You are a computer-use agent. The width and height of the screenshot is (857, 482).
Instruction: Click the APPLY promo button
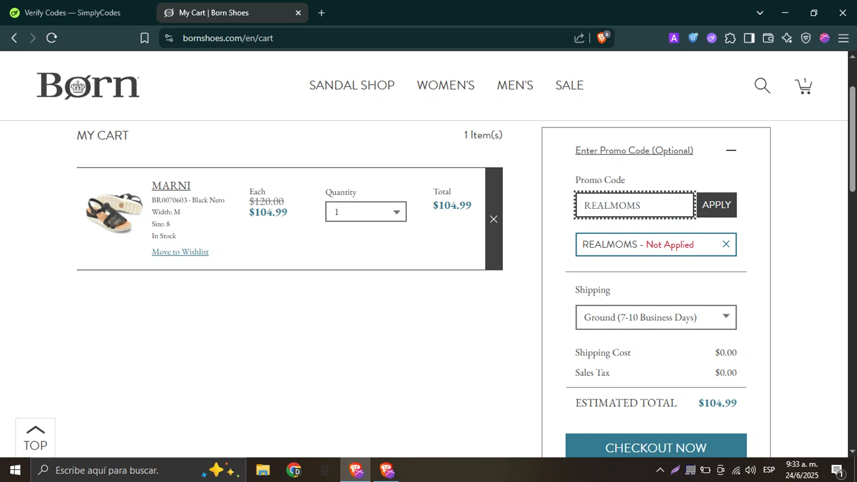coord(716,205)
